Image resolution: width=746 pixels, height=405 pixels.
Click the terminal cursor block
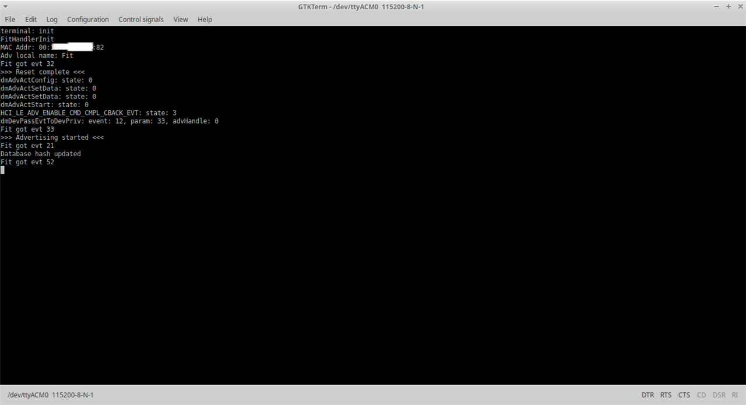click(x=2, y=170)
